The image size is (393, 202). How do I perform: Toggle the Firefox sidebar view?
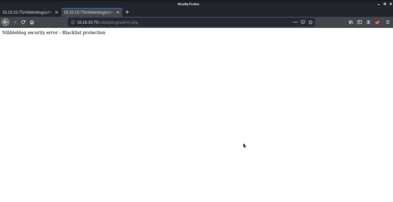click(x=360, y=22)
